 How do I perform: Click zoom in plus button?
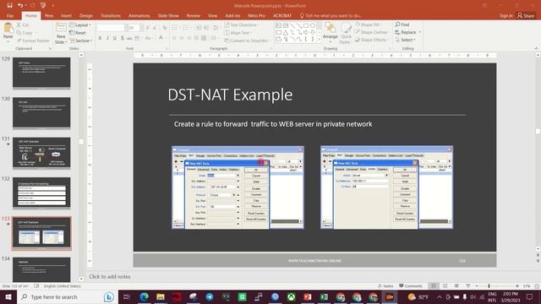click(517, 286)
